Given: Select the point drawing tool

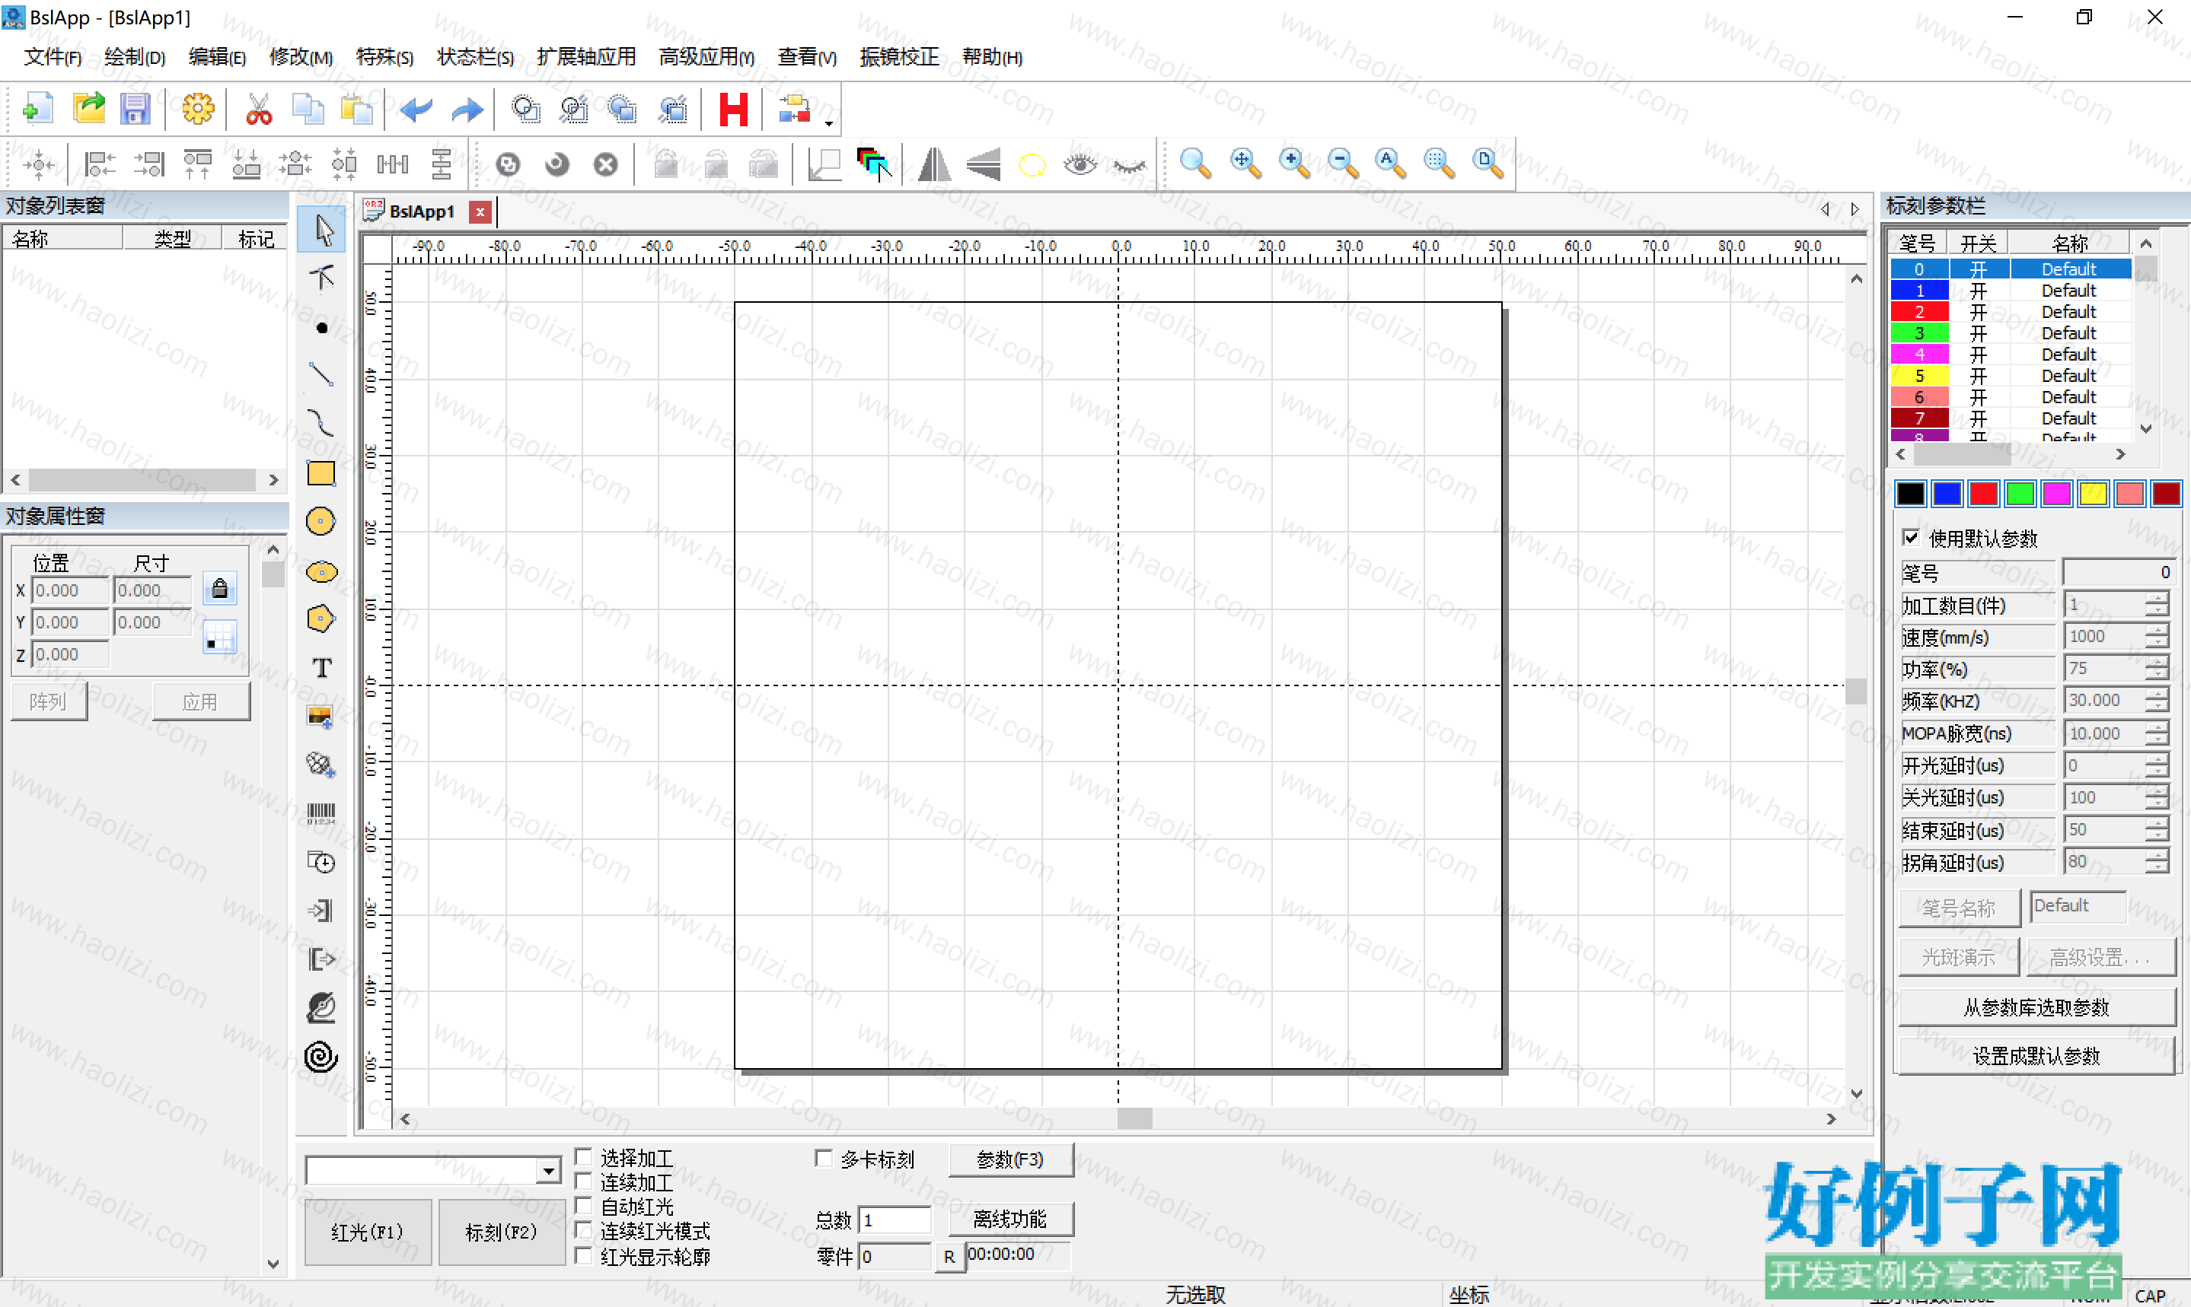Looking at the screenshot, I should point(322,328).
